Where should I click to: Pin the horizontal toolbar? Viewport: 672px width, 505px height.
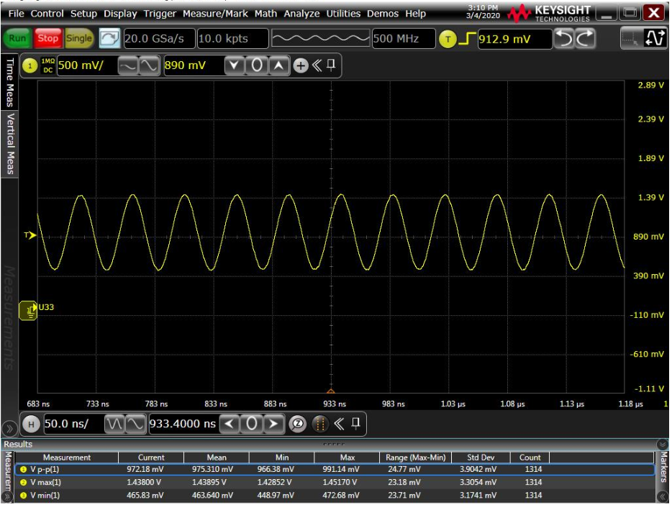pyautogui.click(x=355, y=424)
